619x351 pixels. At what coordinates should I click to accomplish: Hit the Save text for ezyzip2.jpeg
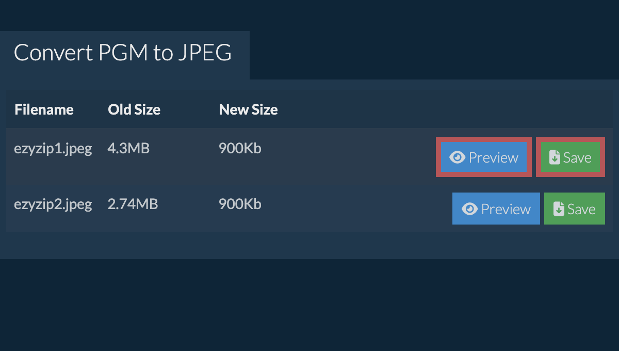pos(581,209)
